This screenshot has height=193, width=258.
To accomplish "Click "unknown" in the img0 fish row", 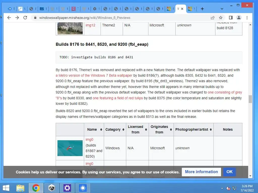I will pyautogui.click(x=182, y=148).
